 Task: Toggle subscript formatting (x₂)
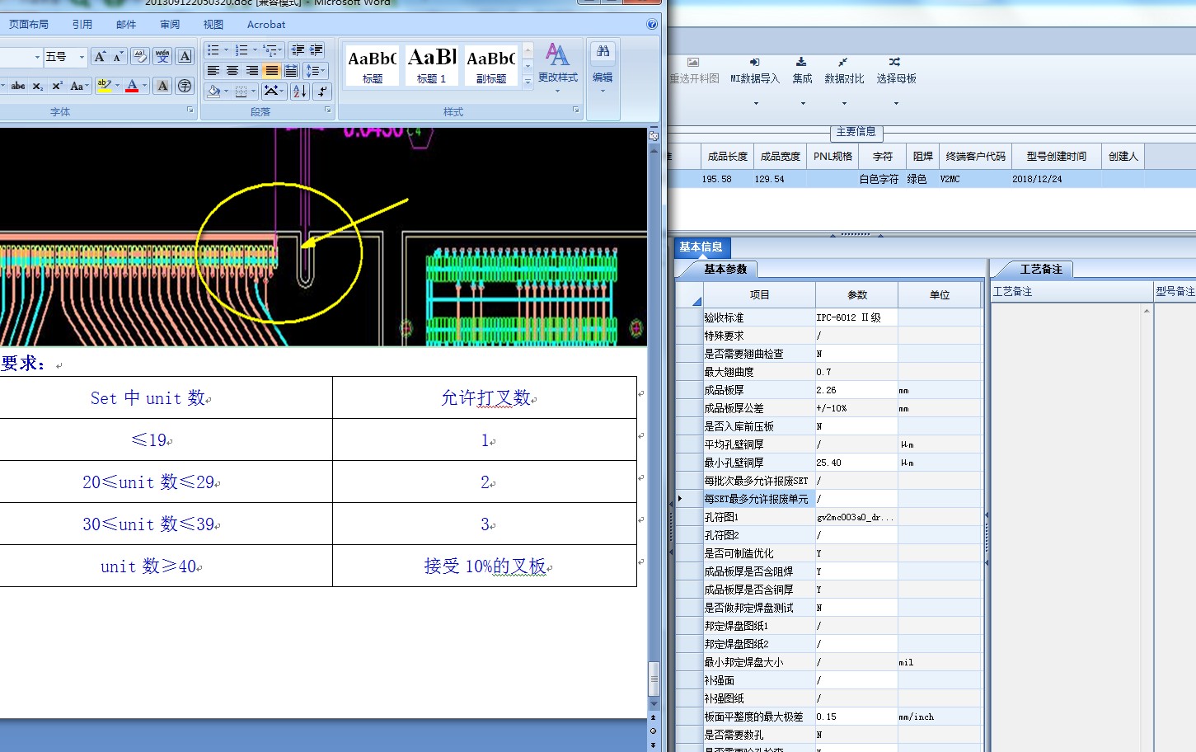(x=38, y=86)
